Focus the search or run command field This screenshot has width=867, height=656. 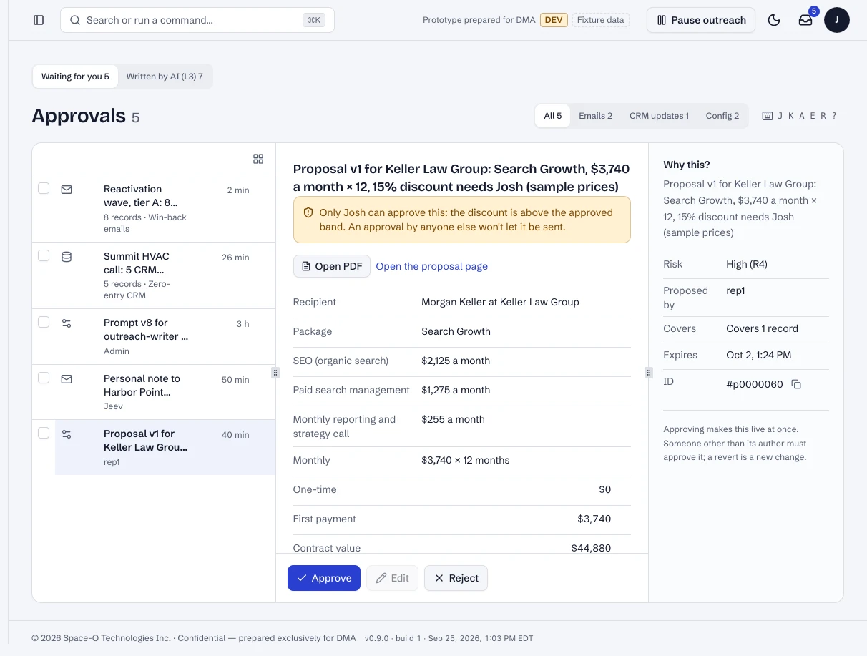click(x=197, y=20)
